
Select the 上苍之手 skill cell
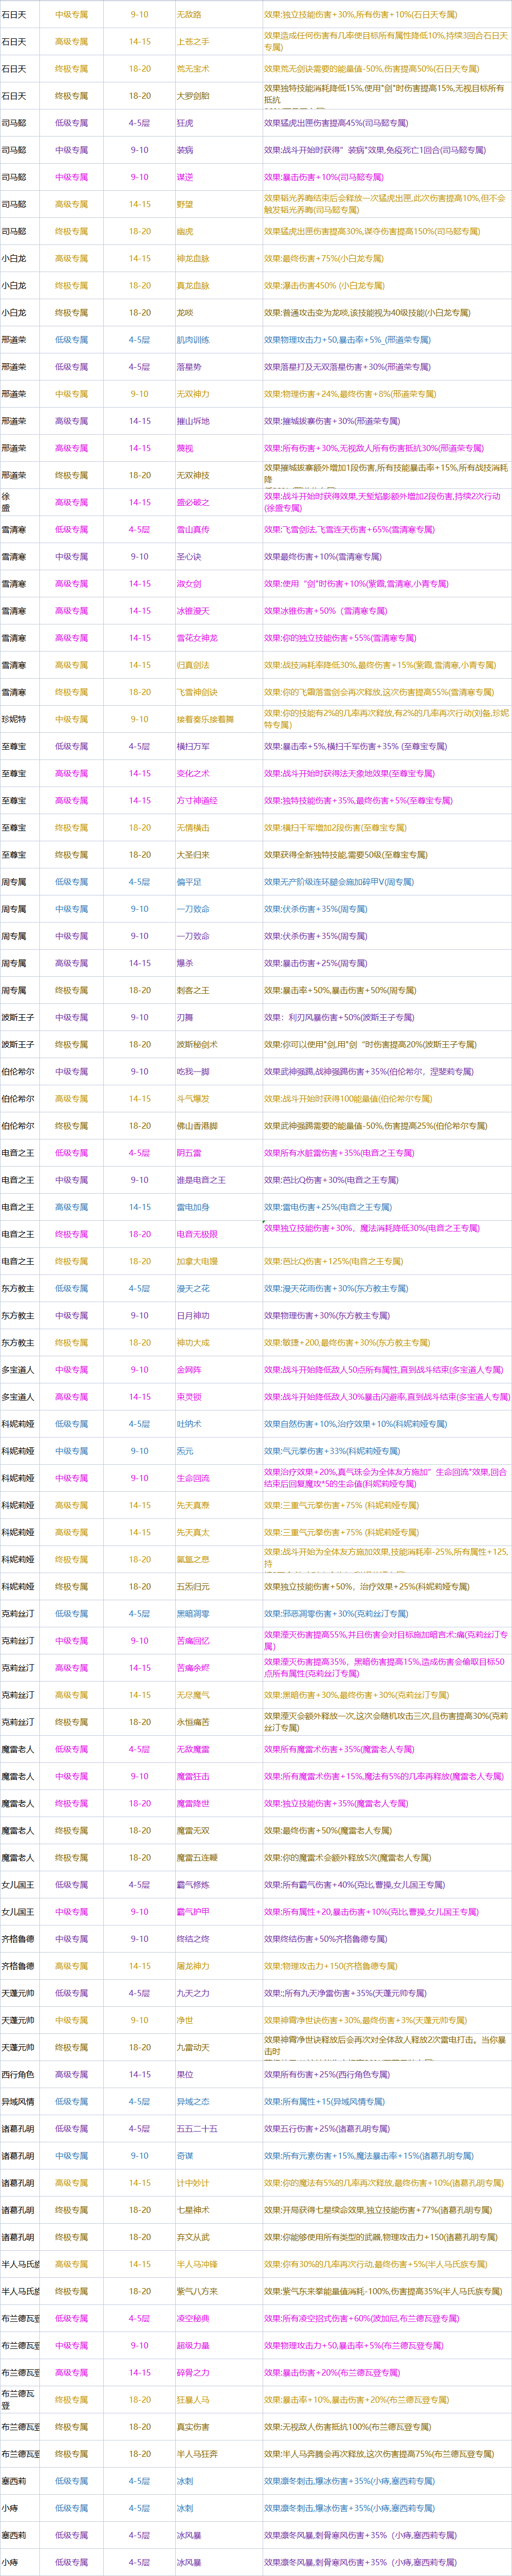point(193,42)
